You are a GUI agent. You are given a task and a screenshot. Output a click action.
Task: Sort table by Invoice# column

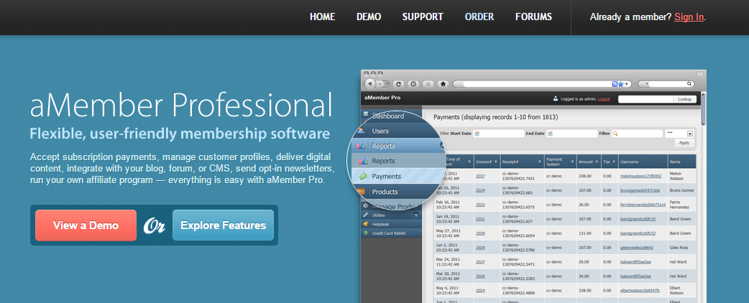[x=486, y=162]
